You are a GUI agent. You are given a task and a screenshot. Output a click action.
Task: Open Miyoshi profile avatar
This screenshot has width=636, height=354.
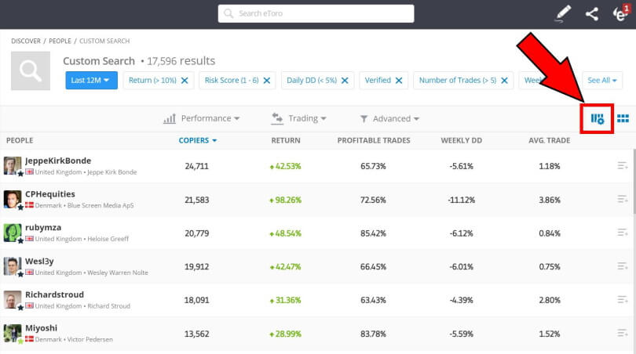12,334
